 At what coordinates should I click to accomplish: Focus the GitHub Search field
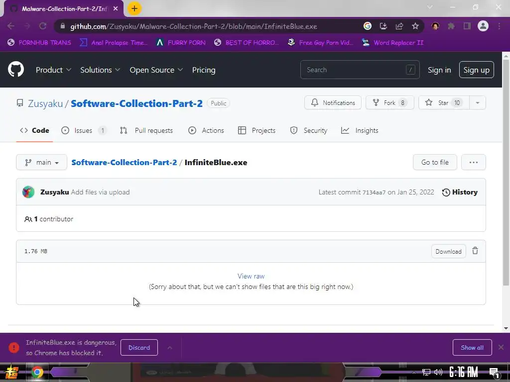coord(360,70)
